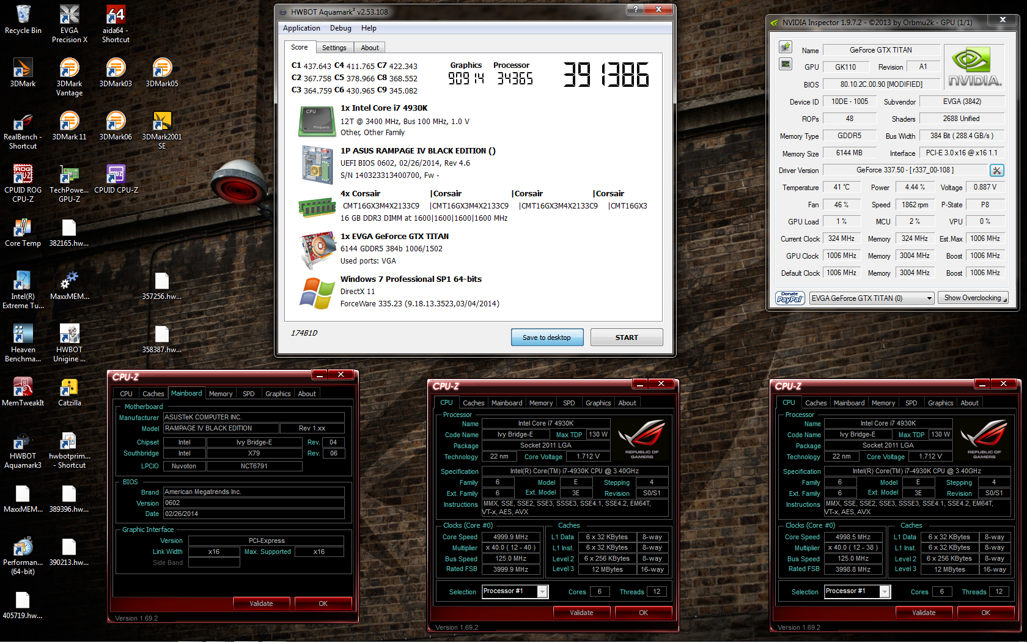Open the Recycle Bin desktop icon
The height and width of the screenshot is (642, 1027).
point(23,20)
